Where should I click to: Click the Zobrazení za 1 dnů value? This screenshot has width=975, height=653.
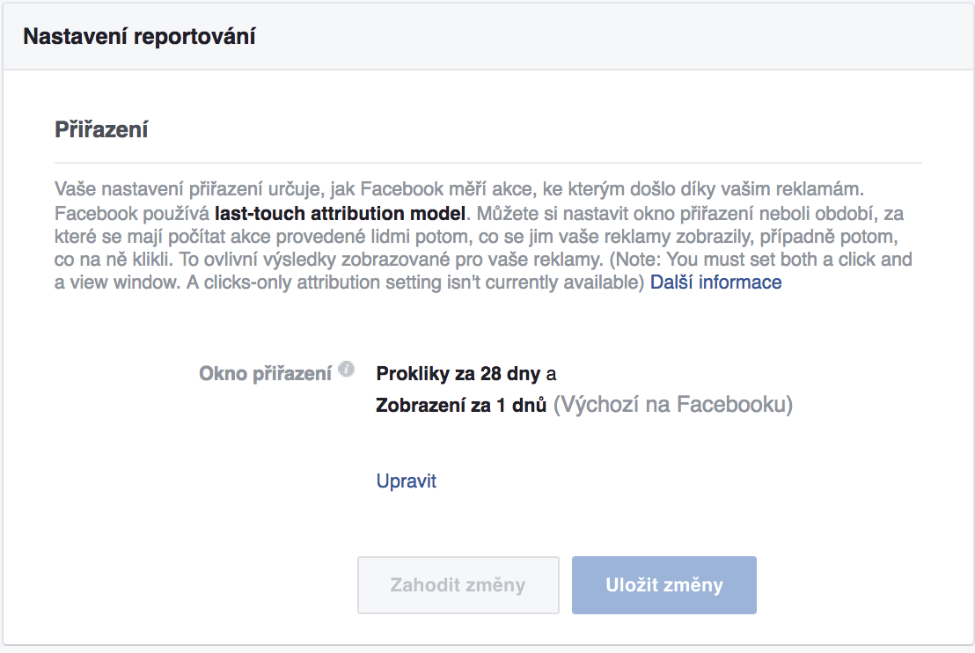coord(461,406)
